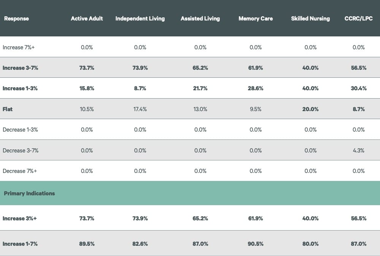Click the 28.6% value under Memory Care
The width and height of the screenshot is (380, 256).
pyautogui.click(x=255, y=88)
